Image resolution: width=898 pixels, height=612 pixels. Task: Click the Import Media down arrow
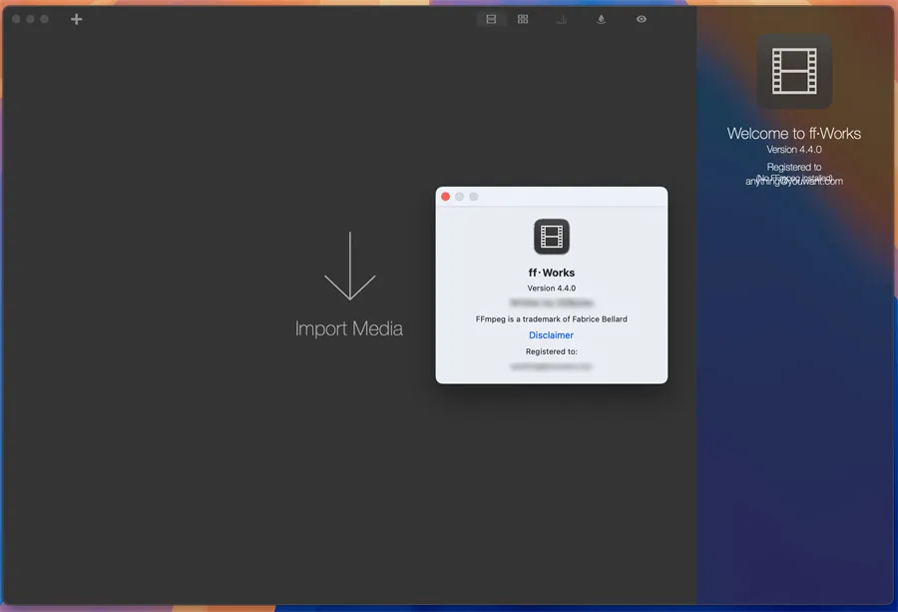tap(349, 267)
